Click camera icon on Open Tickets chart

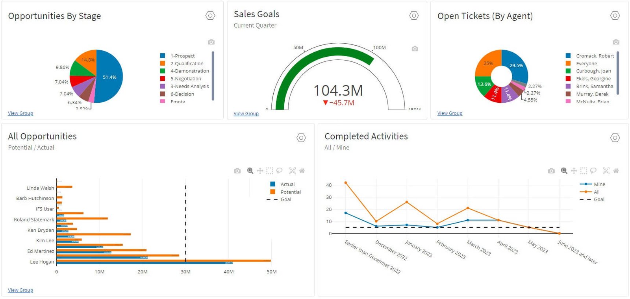coord(616,42)
